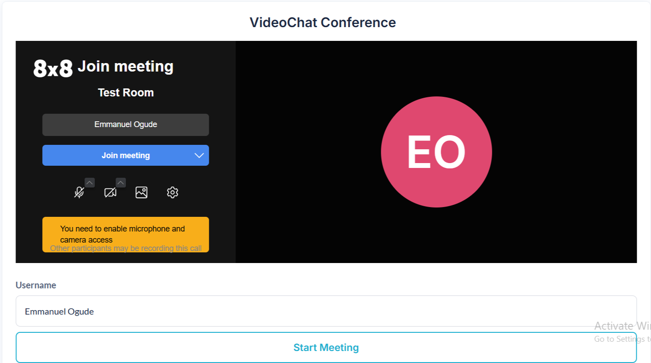Screen dimensions: 651x363
Task: Click the large Join meeting heading beside the logo
Action: tap(126, 67)
